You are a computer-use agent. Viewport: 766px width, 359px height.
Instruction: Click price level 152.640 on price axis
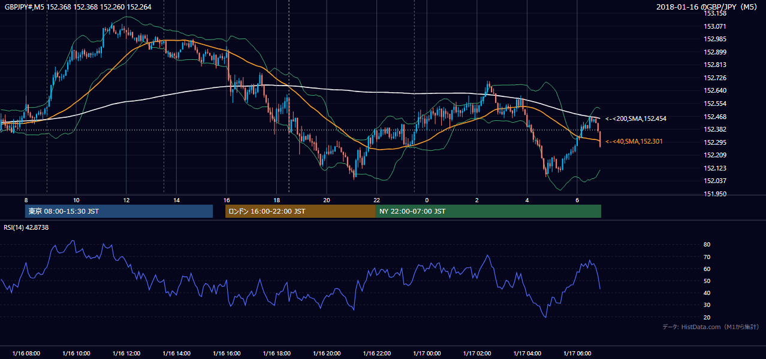tap(715, 90)
